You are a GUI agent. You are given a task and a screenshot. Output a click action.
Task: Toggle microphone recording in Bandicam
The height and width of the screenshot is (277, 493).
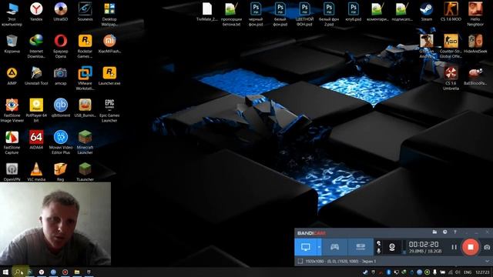378,251
